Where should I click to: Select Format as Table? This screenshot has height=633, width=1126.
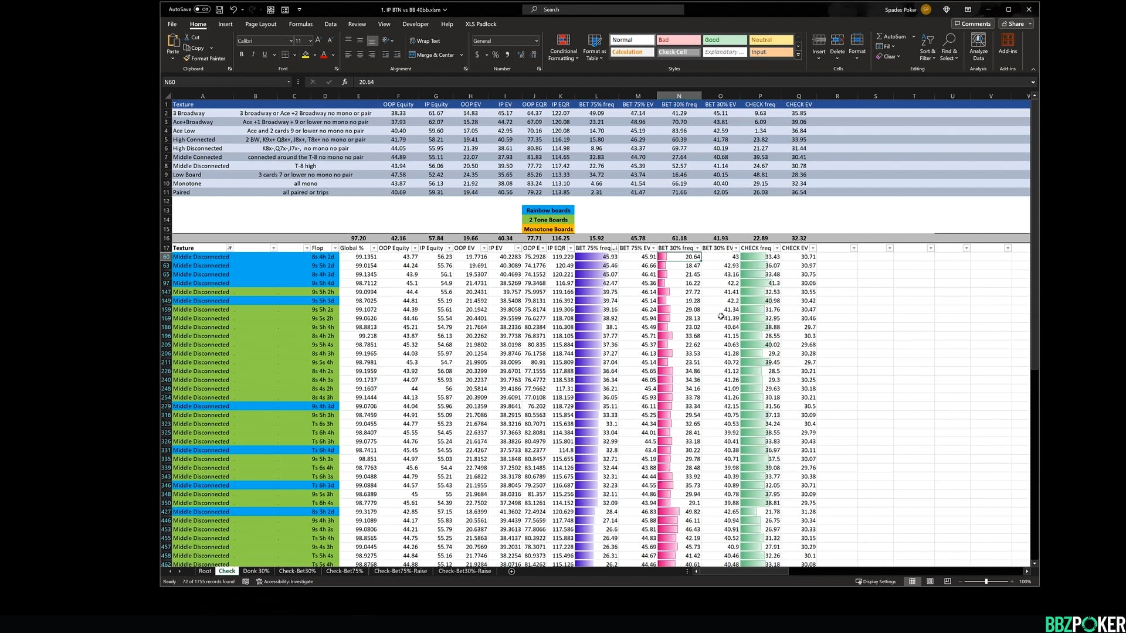coord(594,48)
